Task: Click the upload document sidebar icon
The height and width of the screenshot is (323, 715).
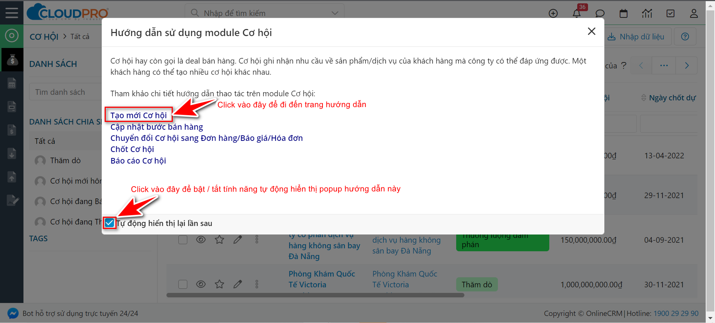Action: (12, 177)
